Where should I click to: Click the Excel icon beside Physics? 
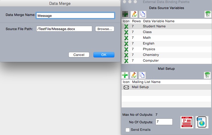tap(126, 49)
